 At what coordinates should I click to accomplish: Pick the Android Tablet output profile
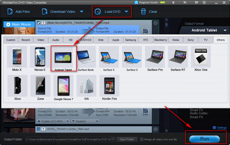click(63, 59)
